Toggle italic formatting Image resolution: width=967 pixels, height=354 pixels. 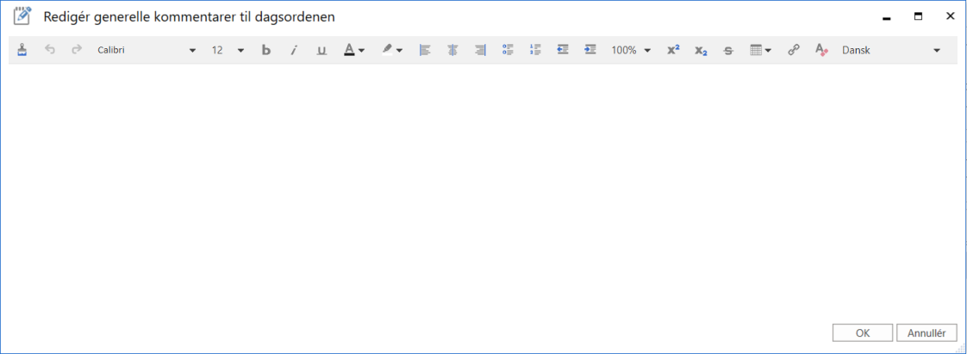[x=294, y=50]
